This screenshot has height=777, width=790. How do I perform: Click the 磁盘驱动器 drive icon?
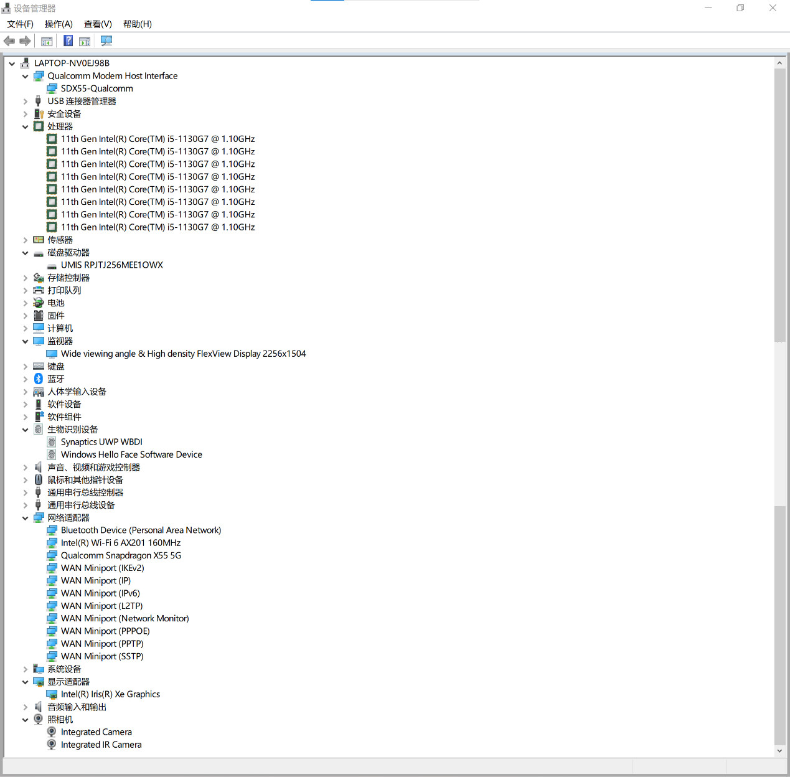point(39,253)
